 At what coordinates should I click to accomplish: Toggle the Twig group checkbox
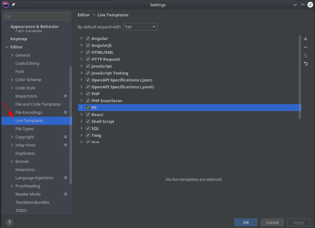88,135
